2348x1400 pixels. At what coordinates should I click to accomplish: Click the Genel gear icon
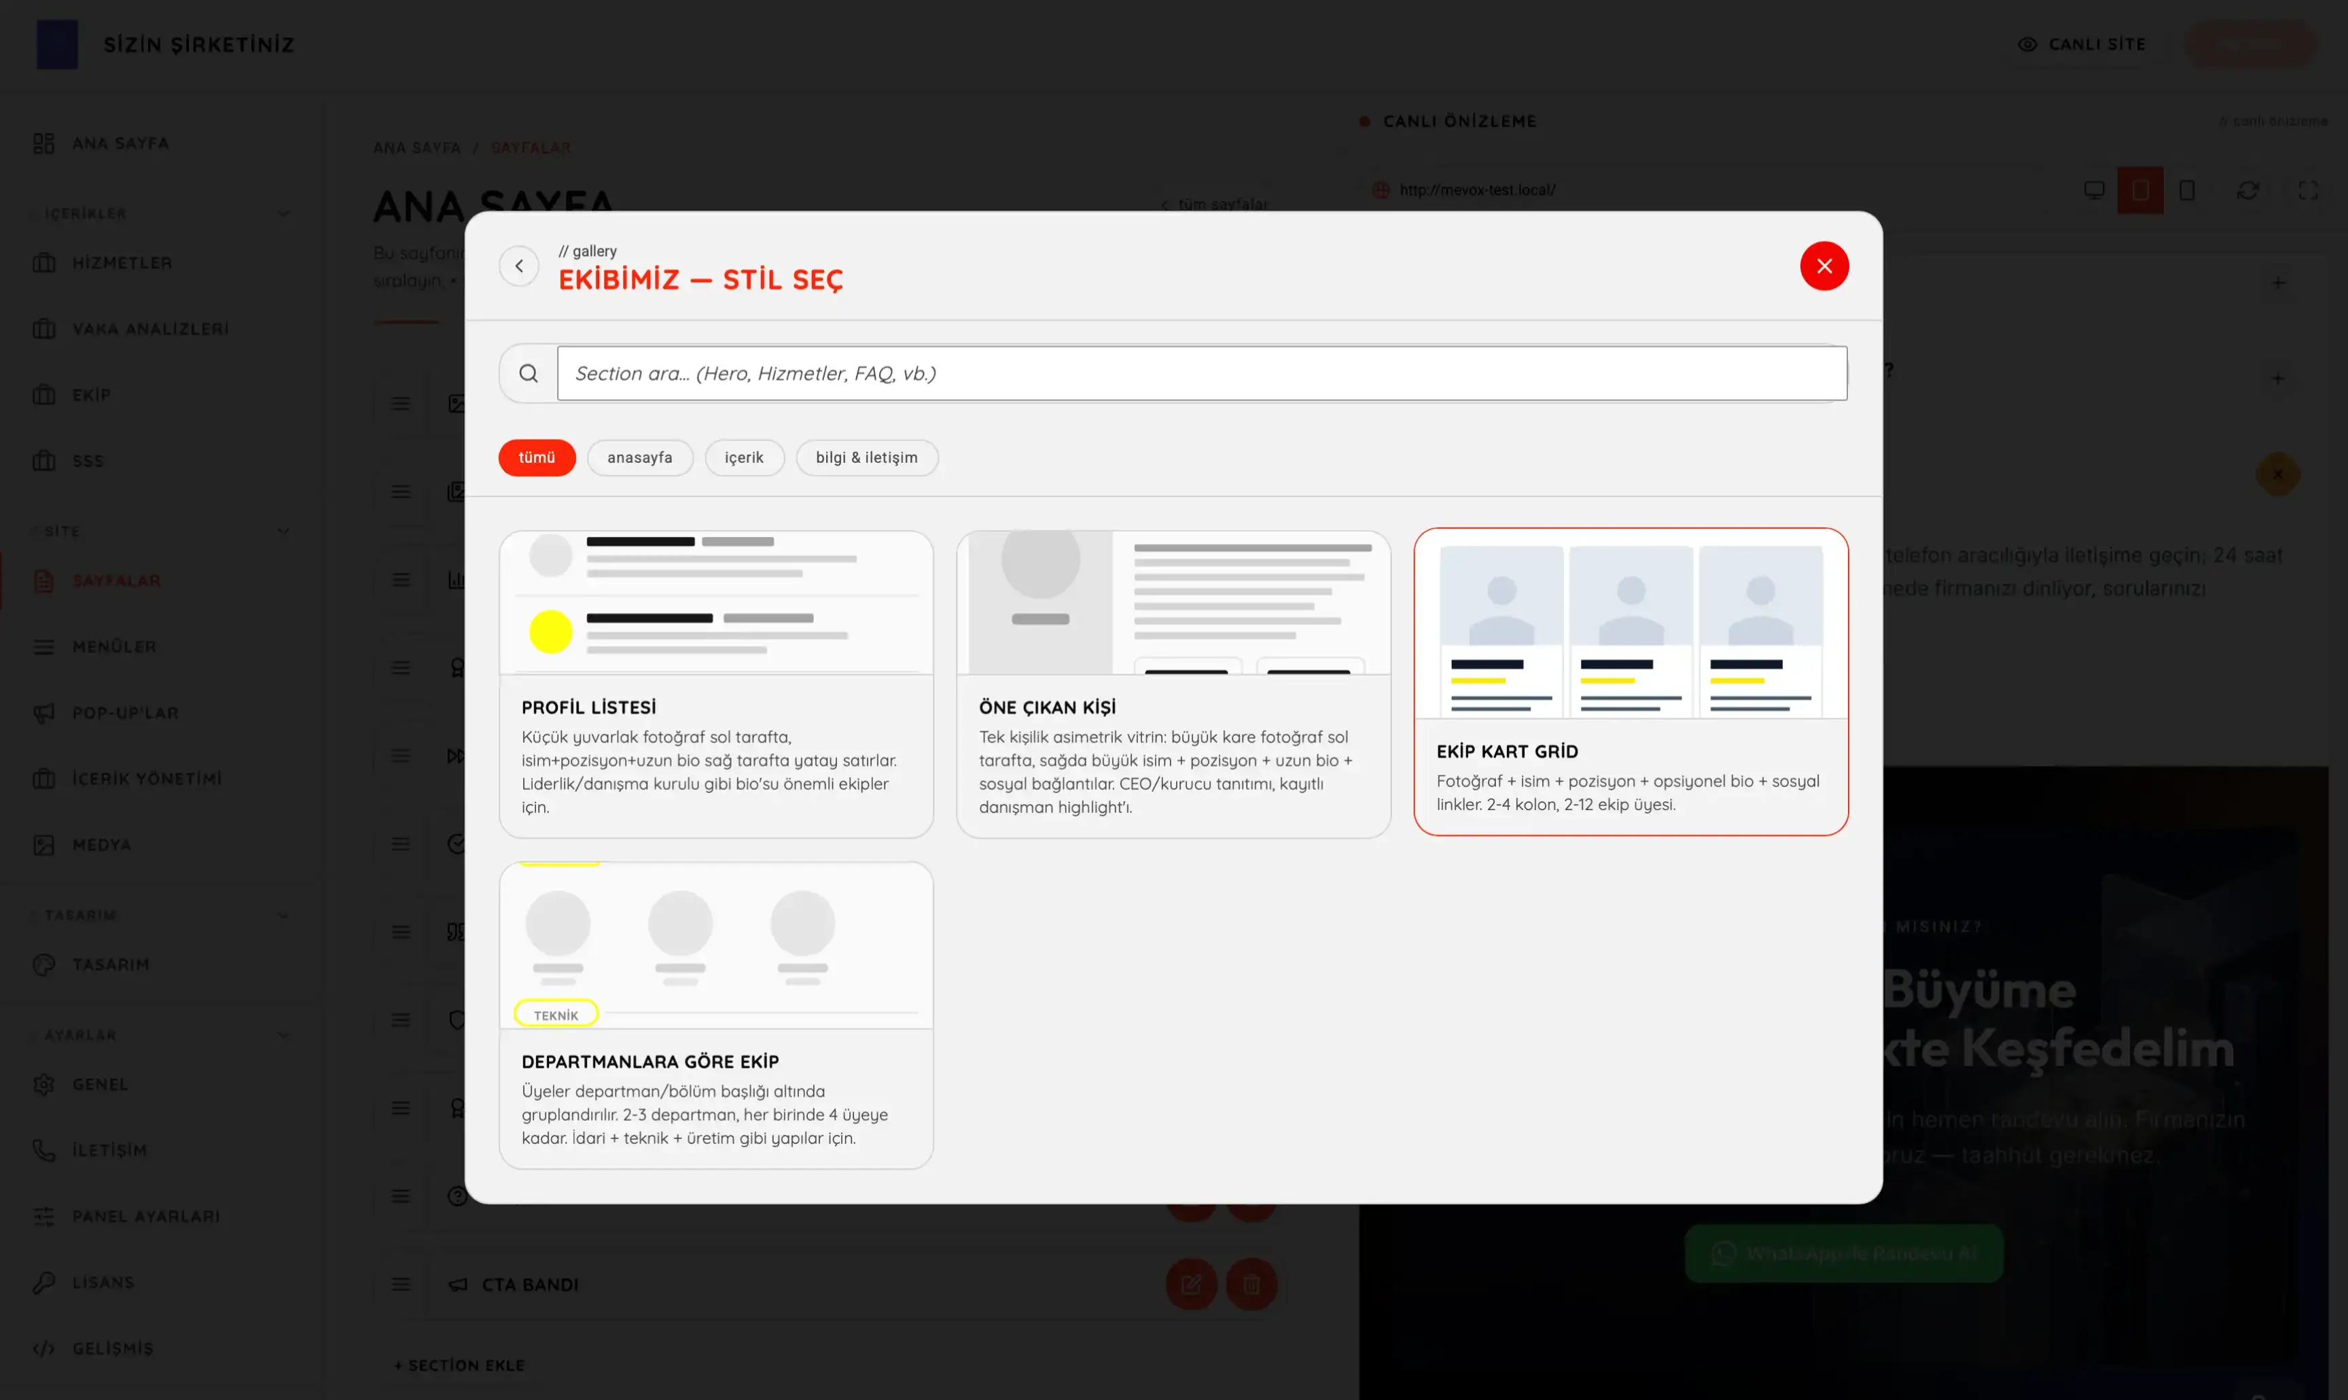(x=43, y=1085)
